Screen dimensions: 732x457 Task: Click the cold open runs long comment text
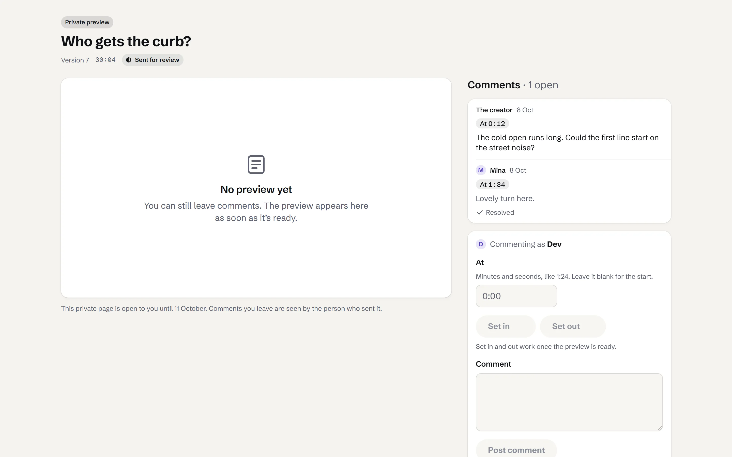(x=567, y=143)
